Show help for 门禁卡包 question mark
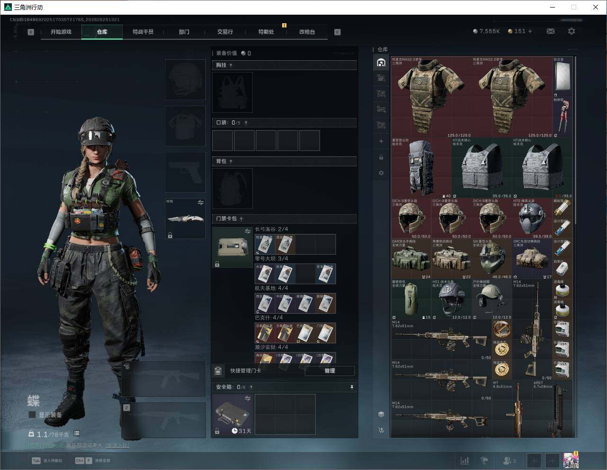Image resolution: width=607 pixels, height=470 pixels. pos(241,219)
